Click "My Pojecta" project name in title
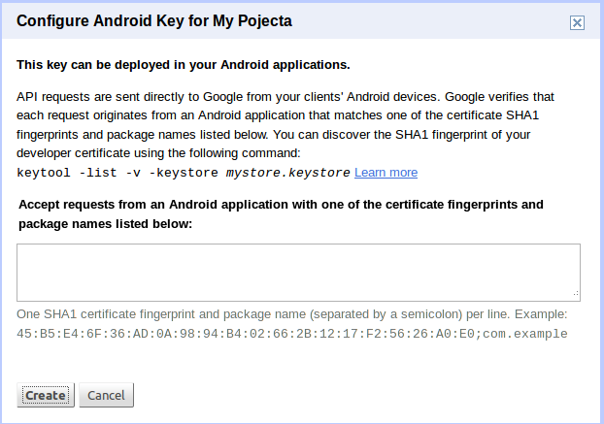 [x=247, y=20]
